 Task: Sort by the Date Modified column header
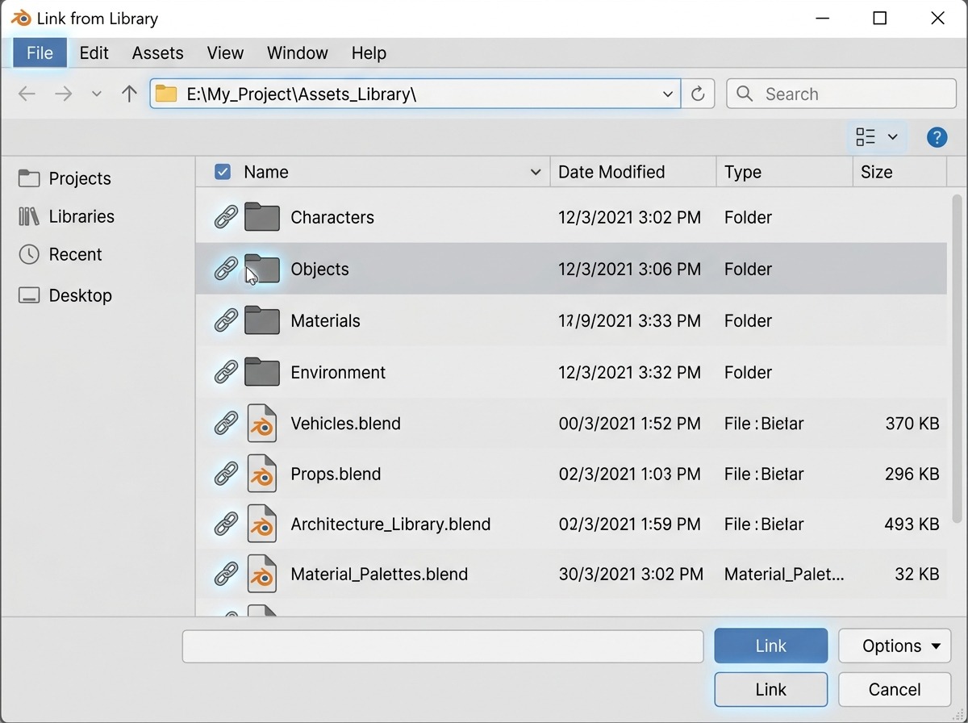pyautogui.click(x=633, y=172)
